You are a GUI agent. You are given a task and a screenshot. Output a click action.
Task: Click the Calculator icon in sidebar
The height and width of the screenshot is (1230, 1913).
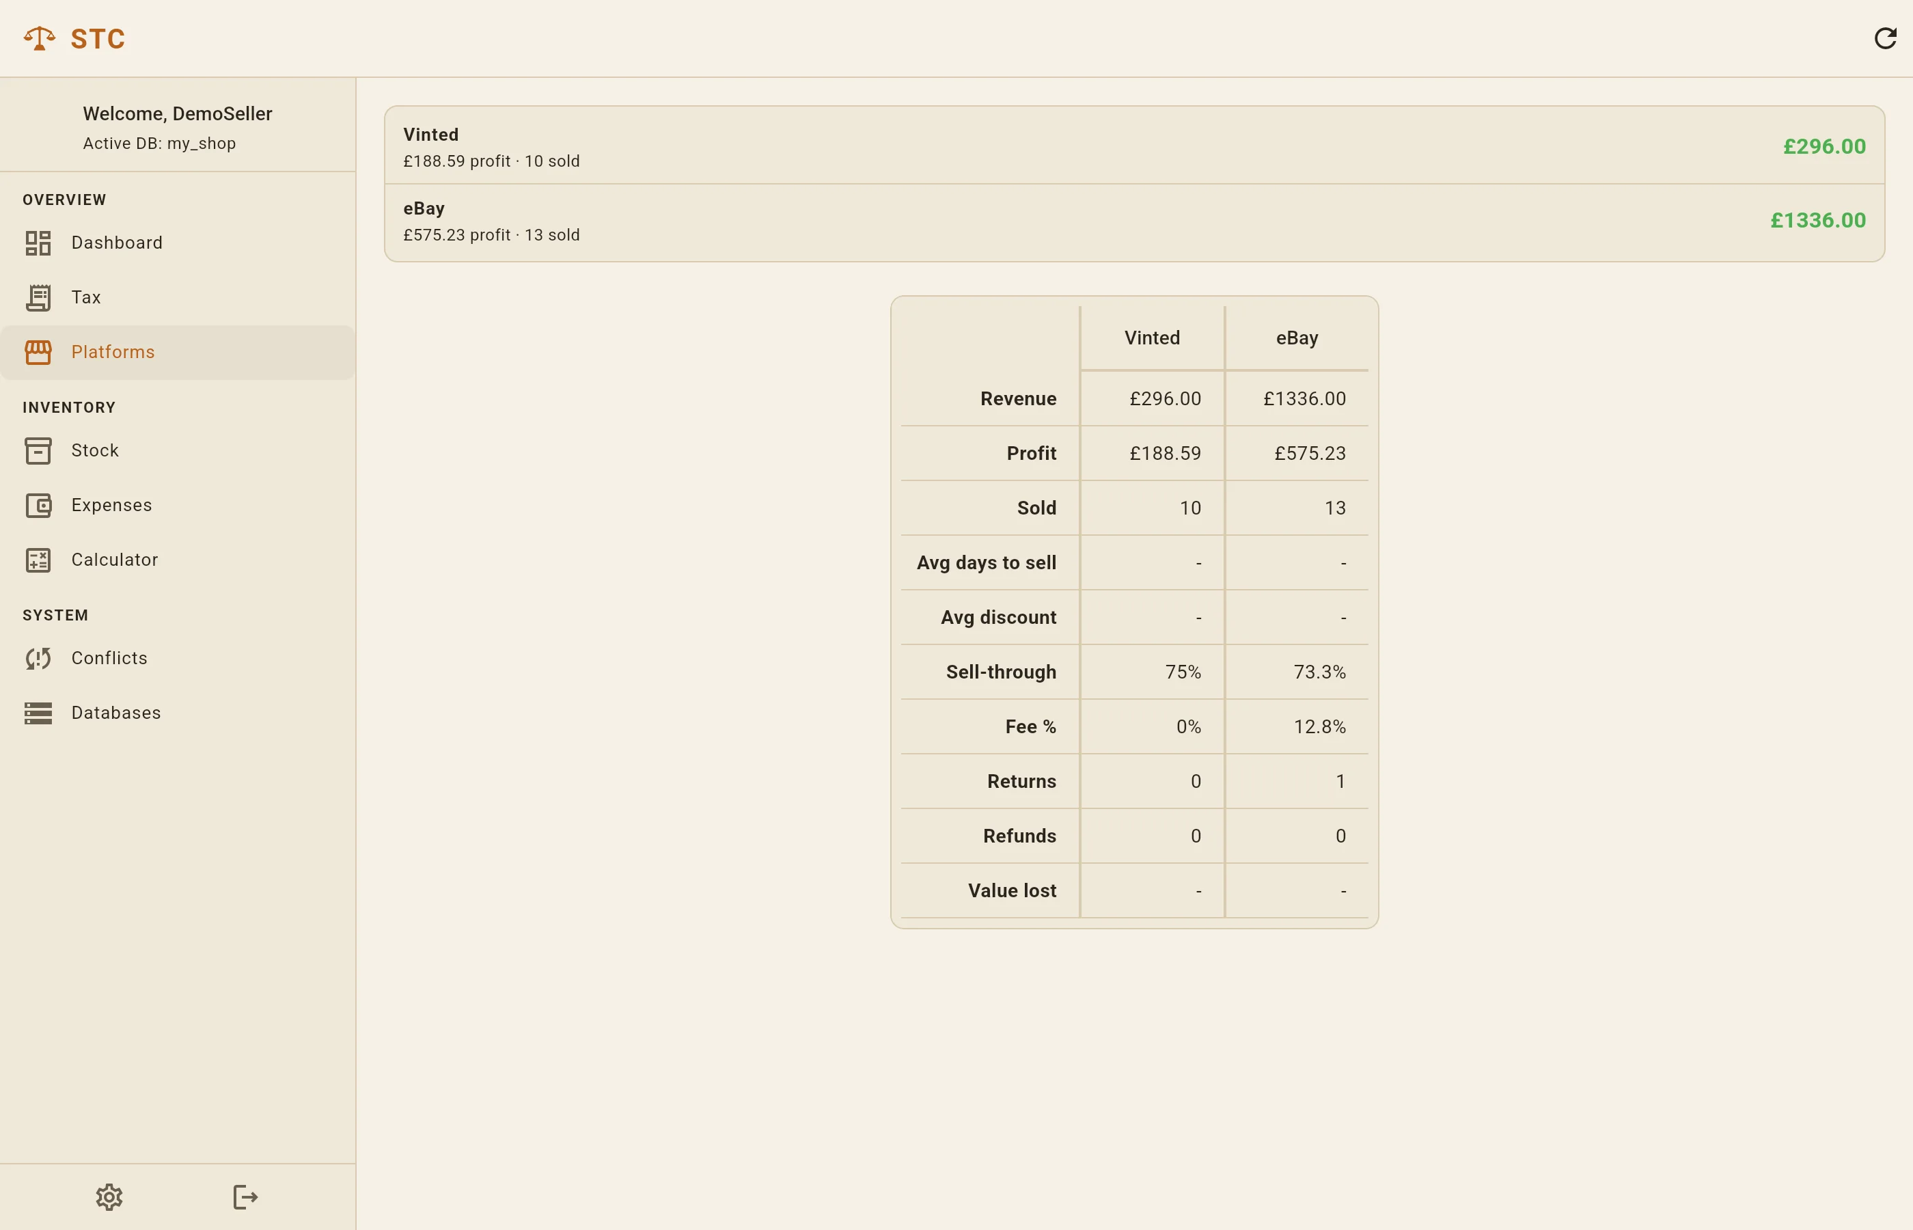click(x=38, y=560)
